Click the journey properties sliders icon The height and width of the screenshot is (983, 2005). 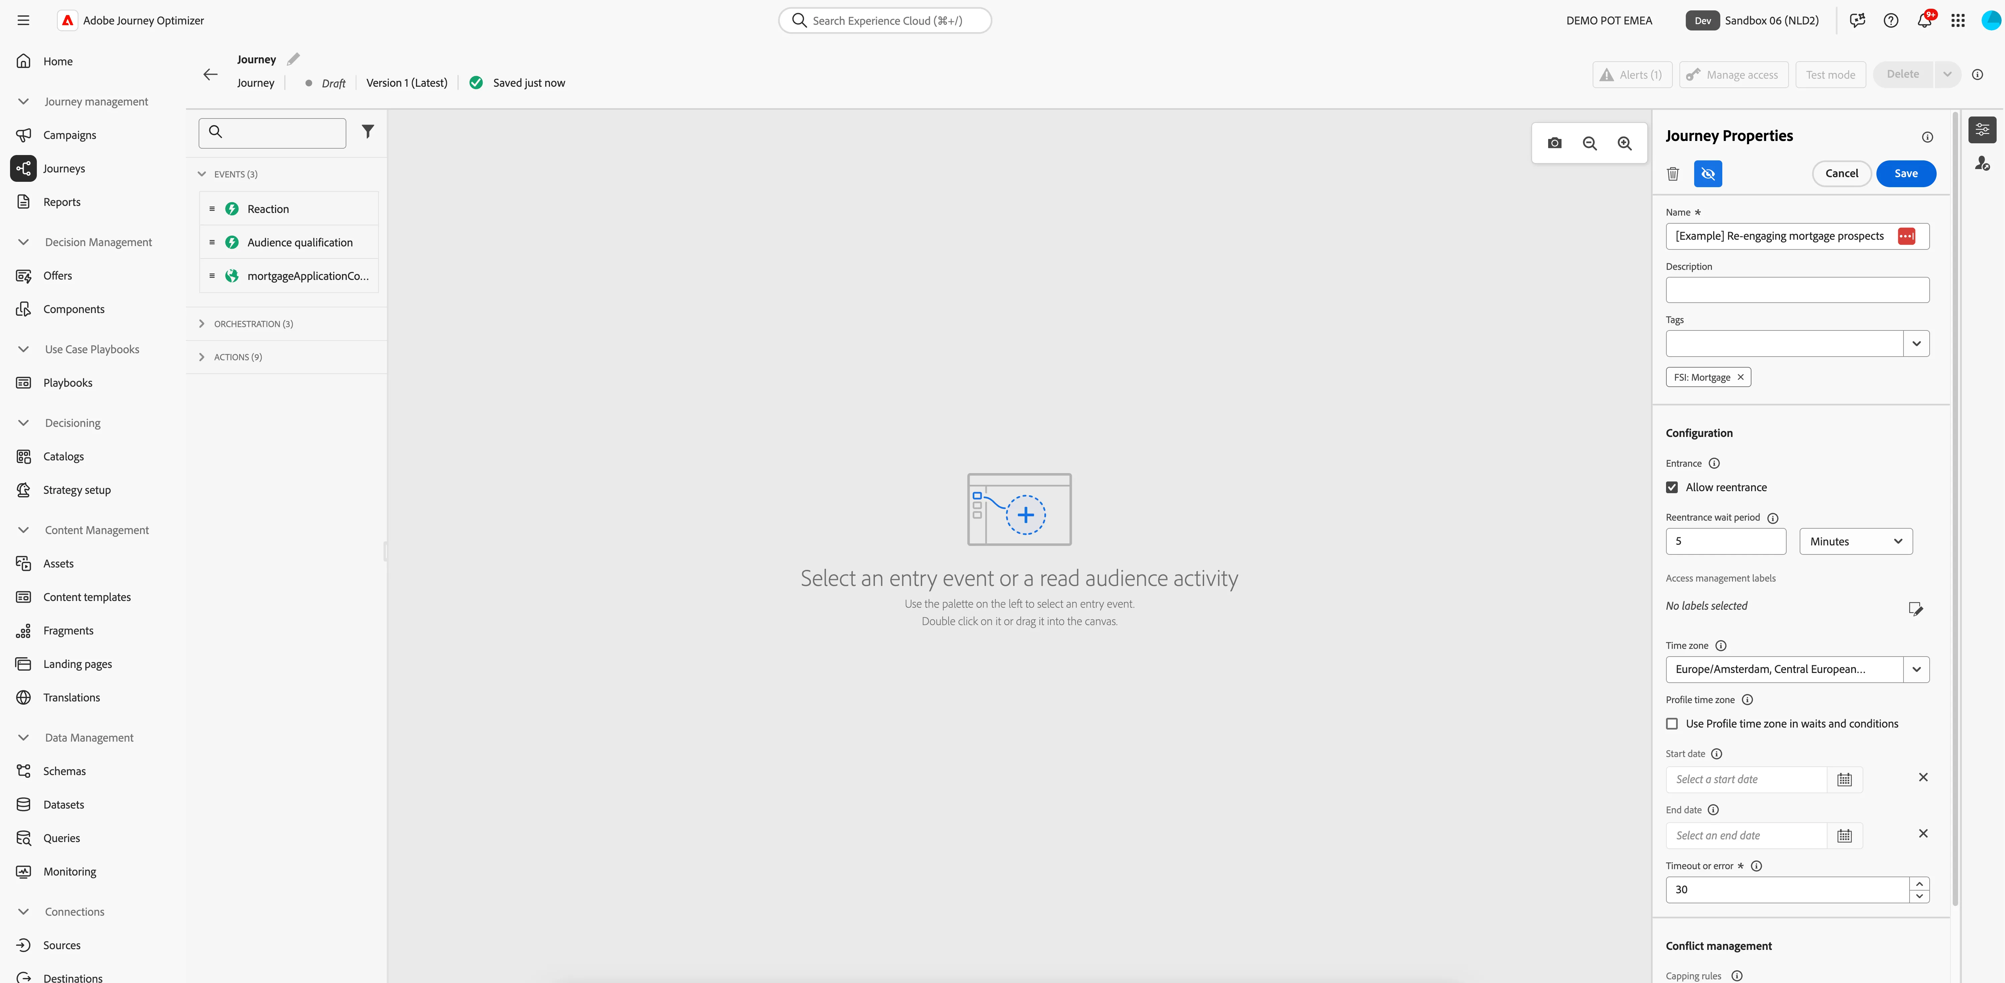(x=1982, y=129)
